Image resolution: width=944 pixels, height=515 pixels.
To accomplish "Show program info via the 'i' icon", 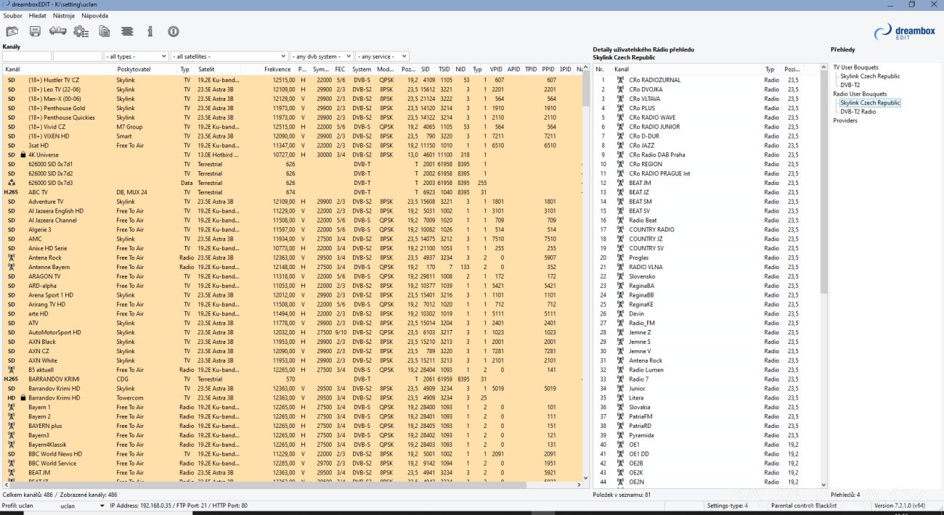I will click(150, 31).
